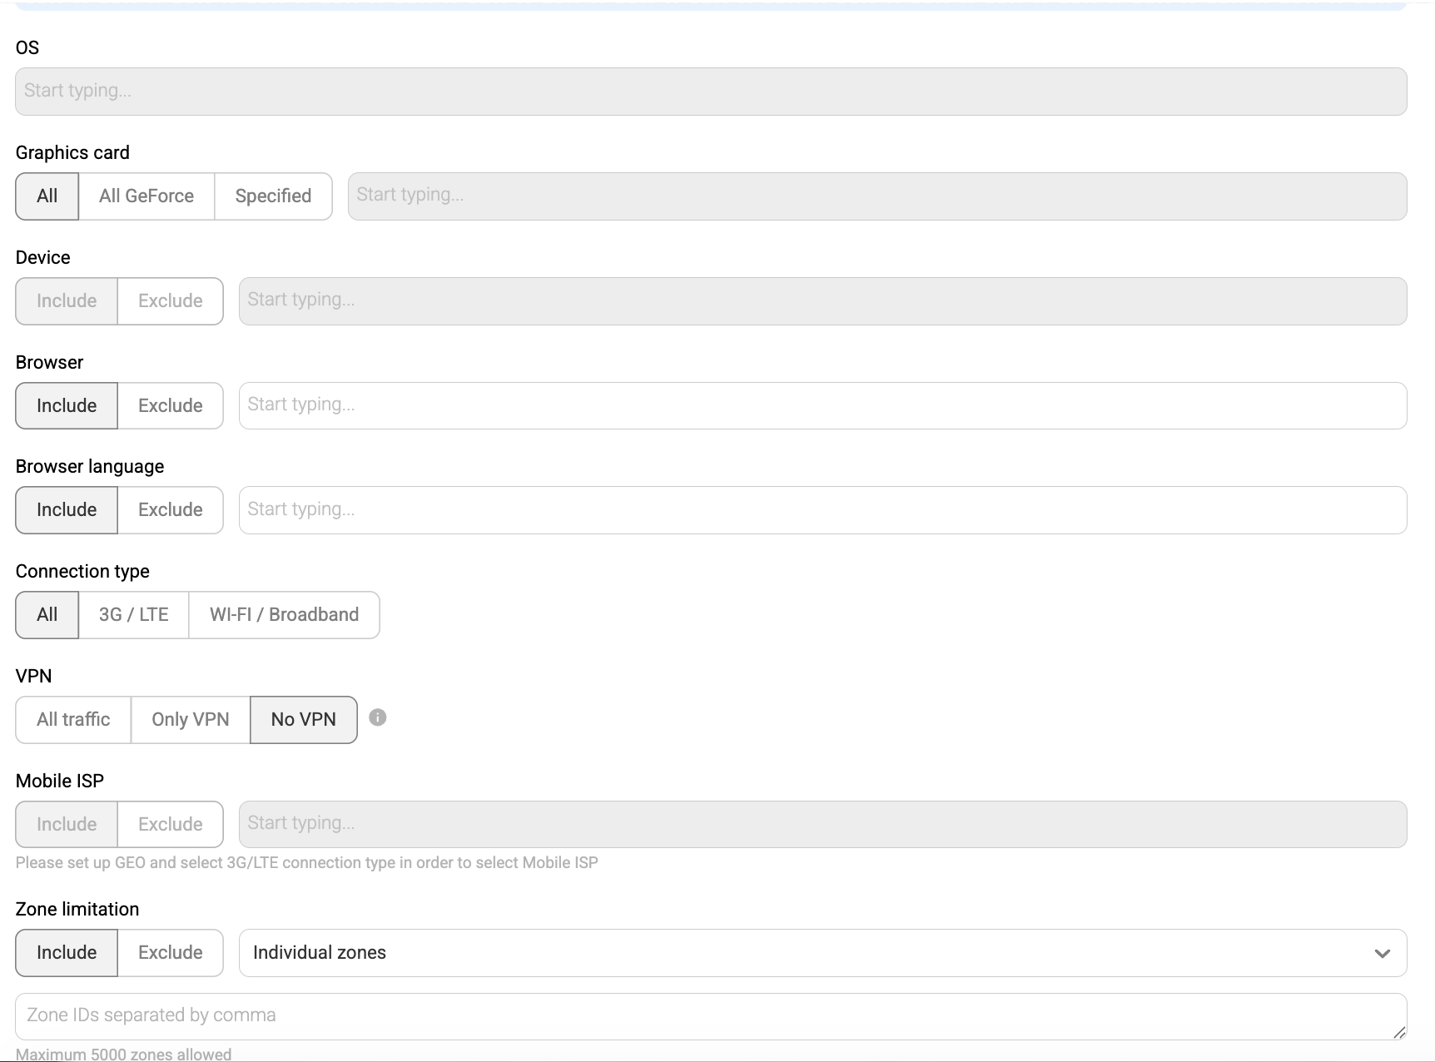Select WI-FI / Broadband connection type
This screenshot has width=1435, height=1062.
point(283,615)
